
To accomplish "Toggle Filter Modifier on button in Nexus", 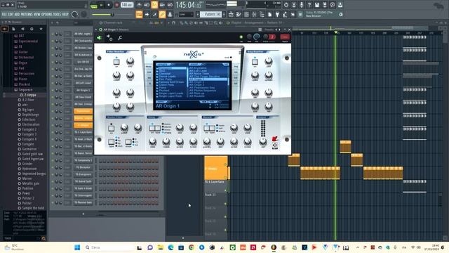I will [x=116, y=62].
